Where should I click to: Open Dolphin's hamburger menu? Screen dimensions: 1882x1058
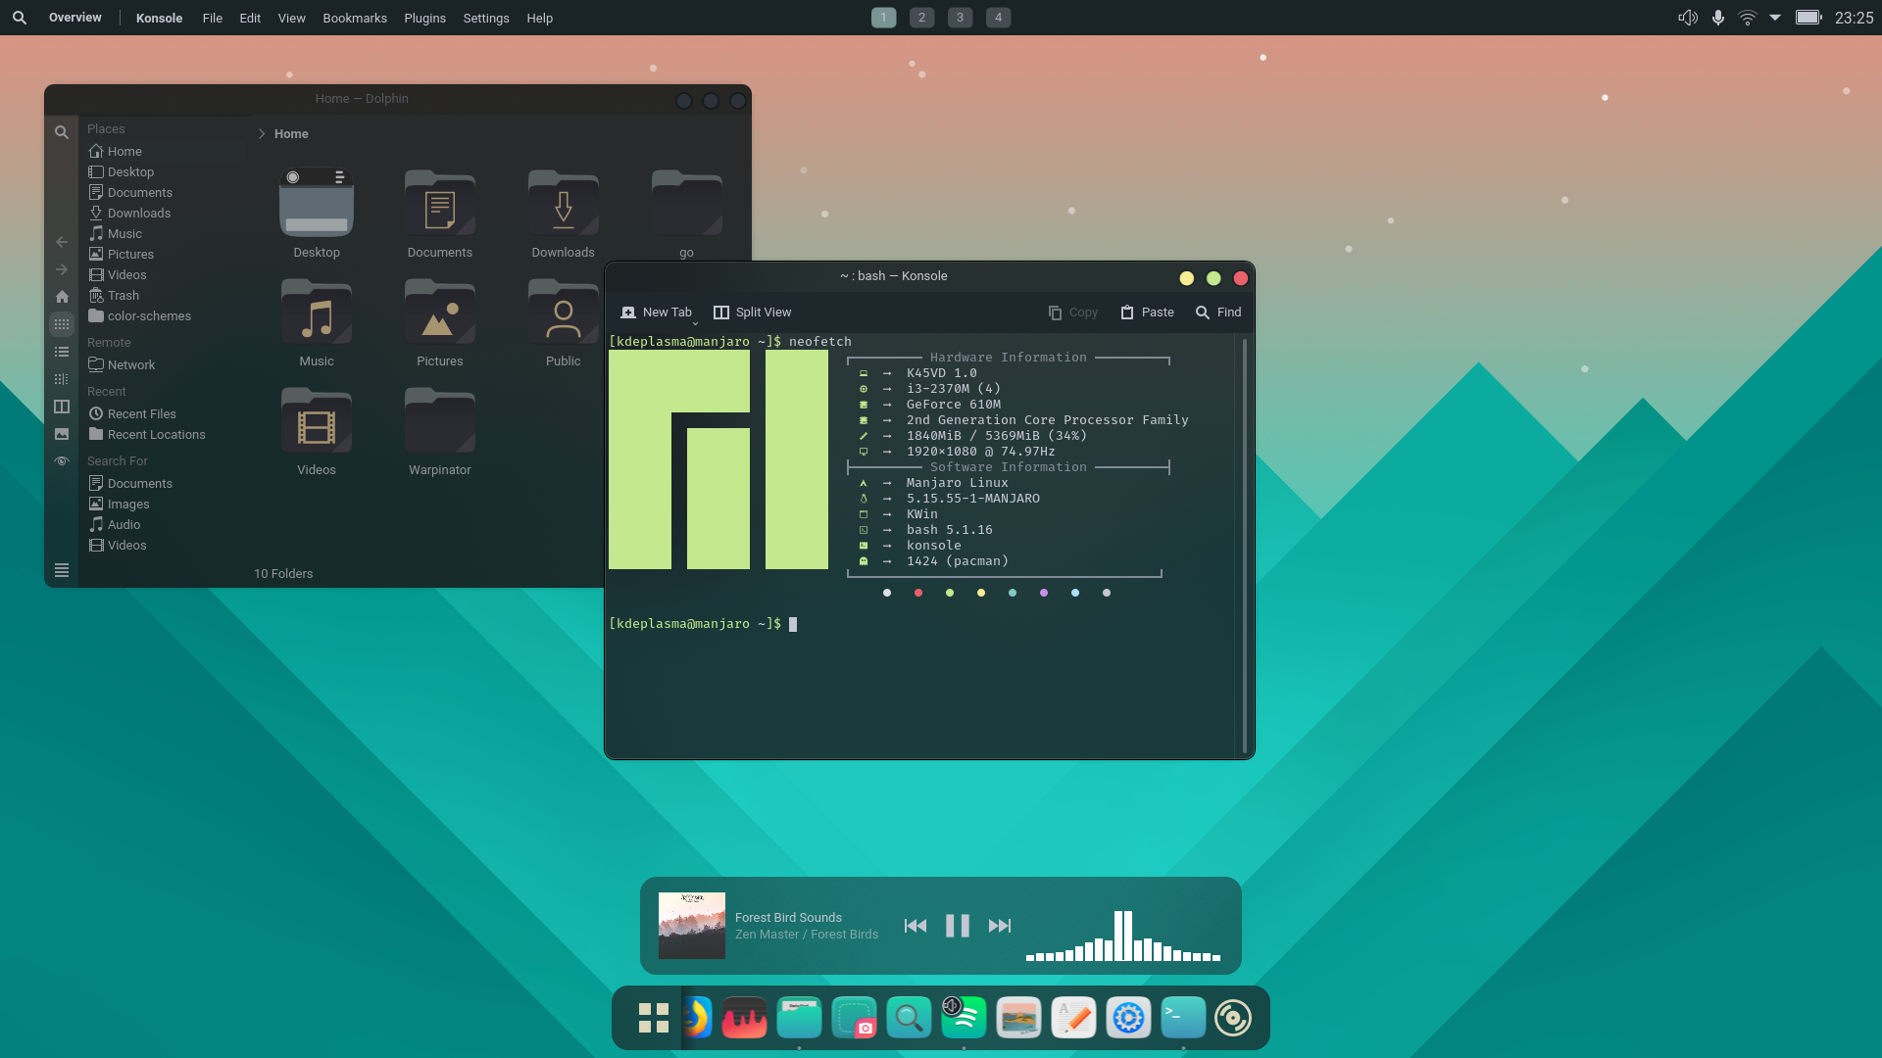[x=62, y=571]
